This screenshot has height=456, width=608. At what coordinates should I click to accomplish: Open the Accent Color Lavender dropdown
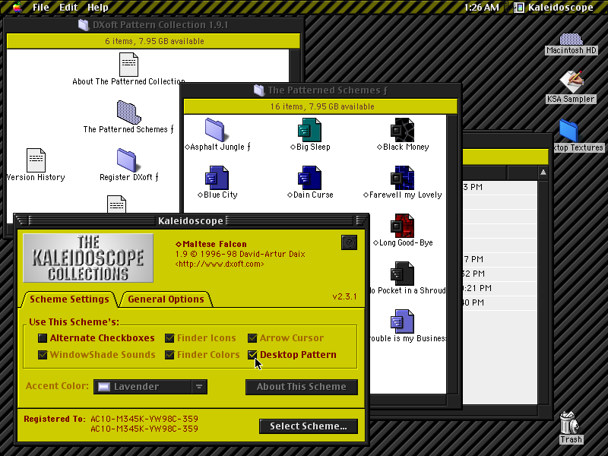pyautogui.click(x=150, y=387)
